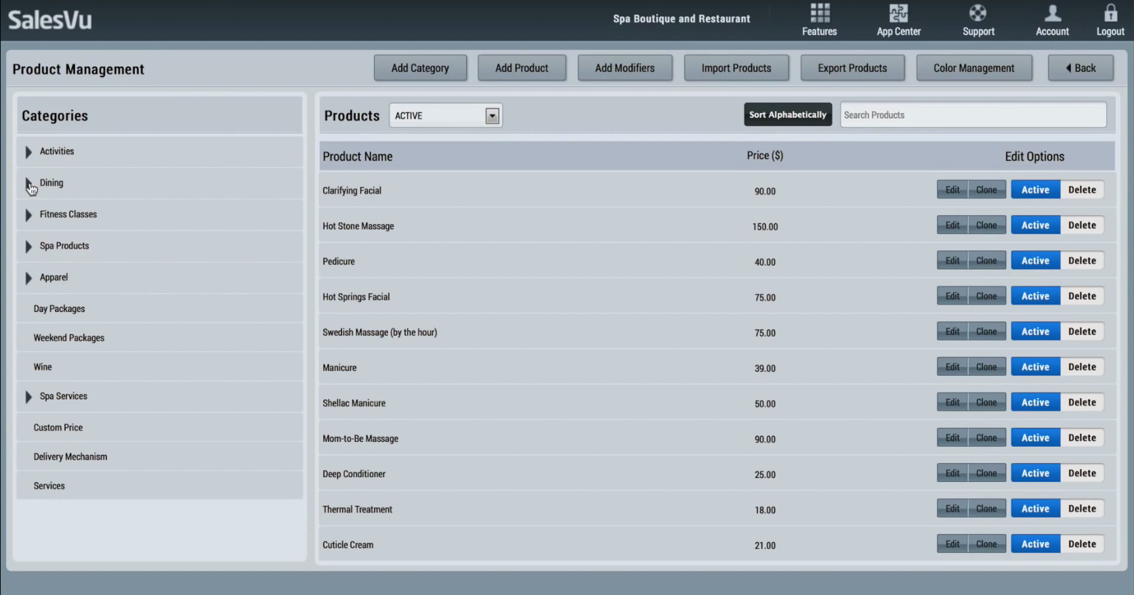Image resolution: width=1134 pixels, height=595 pixels.
Task: Open the Features grid icon
Action: pyautogui.click(x=819, y=14)
